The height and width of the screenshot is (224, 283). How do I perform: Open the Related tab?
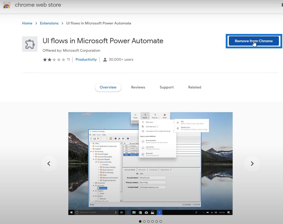(195, 87)
